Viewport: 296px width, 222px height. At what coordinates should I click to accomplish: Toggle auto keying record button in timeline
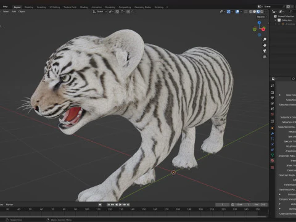pyautogui.click(x=100, y=205)
